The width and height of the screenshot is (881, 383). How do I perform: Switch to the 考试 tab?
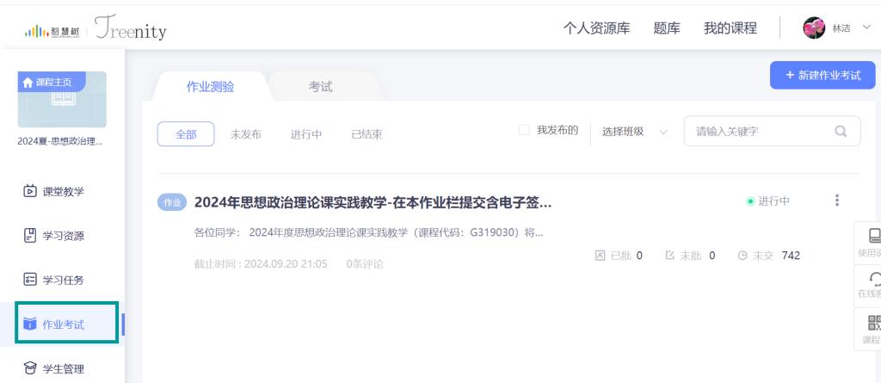click(x=320, y=87)
